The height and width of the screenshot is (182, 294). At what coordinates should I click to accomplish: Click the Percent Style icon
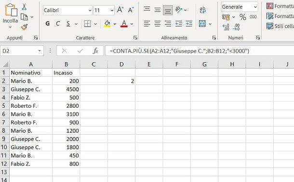click(242, 17)
